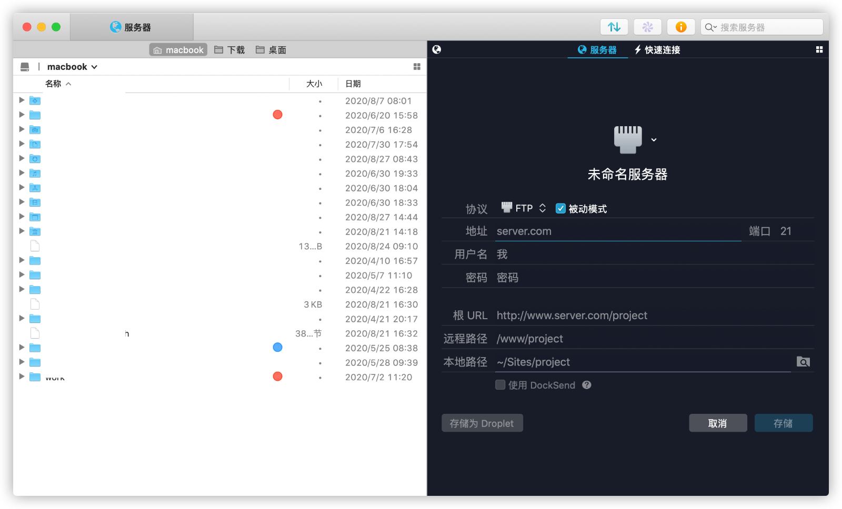Open the 下载 downloads favorite
Image resolution: width=842 pixels, height=509 pixels.
point(229,50)
